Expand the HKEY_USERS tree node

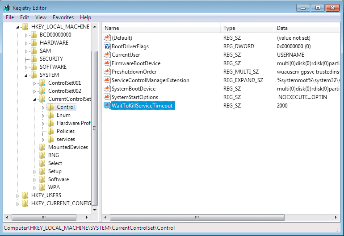click(18, 195)
